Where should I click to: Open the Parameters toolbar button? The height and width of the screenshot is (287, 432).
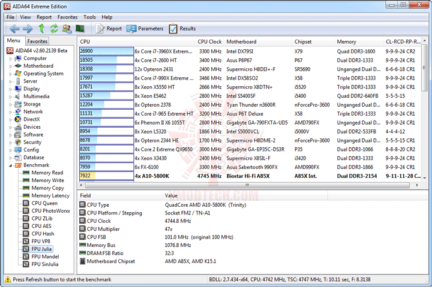145,29
